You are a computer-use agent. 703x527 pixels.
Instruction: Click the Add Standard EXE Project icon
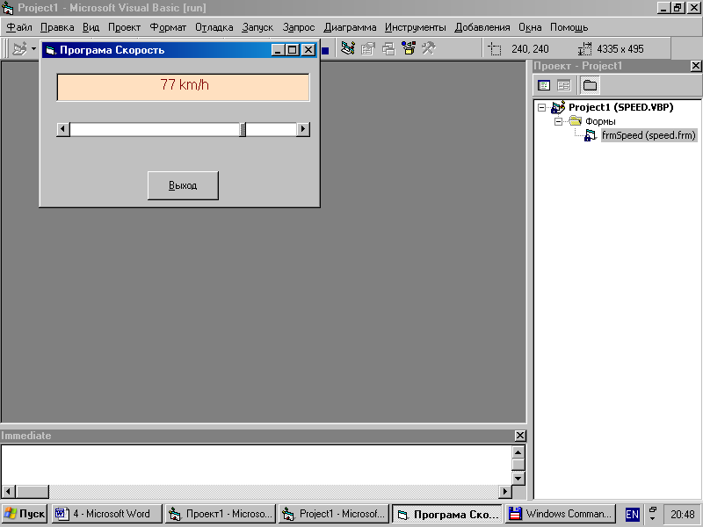(19, 48)
